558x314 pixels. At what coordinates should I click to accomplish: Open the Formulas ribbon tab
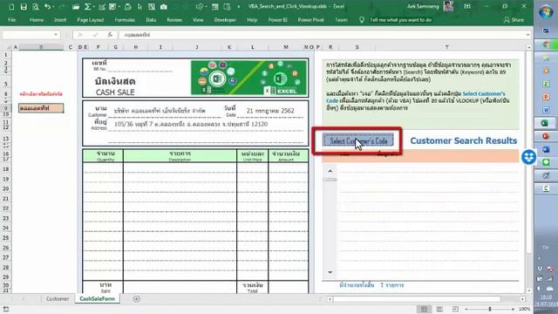click(x=125, y=20)
